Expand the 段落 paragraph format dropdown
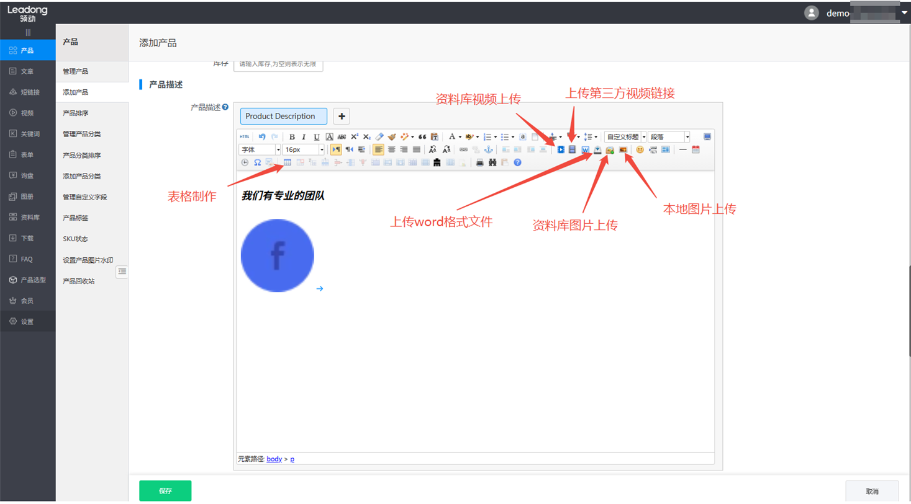 click(x=669, y=137)
